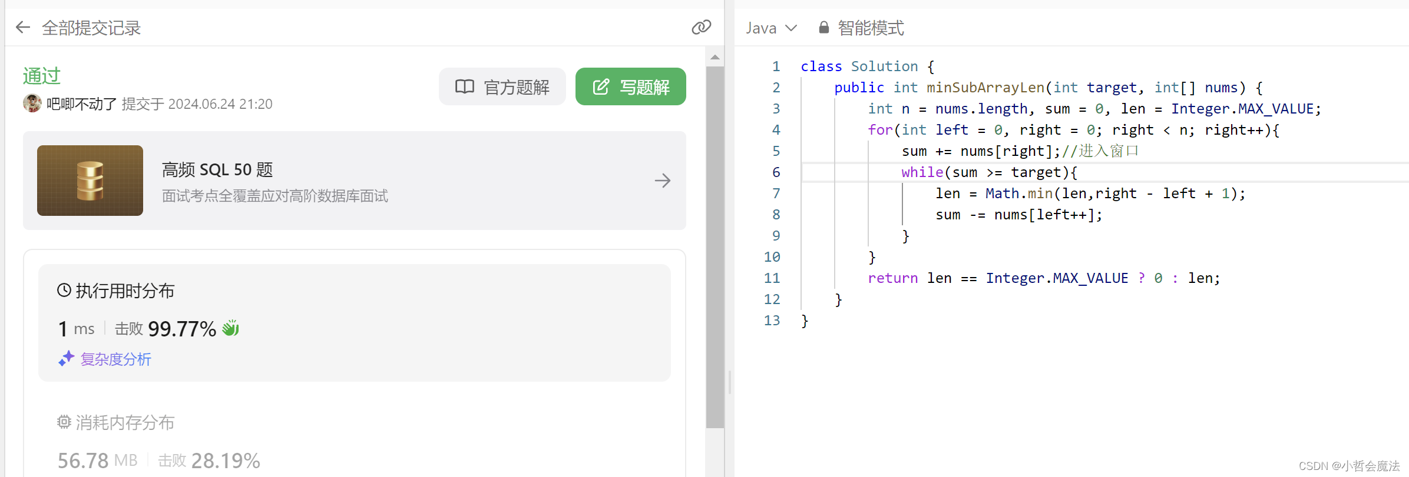Click line number 6 in the gutter
This screenshot has height=477, width=1409.
(776, 172)
